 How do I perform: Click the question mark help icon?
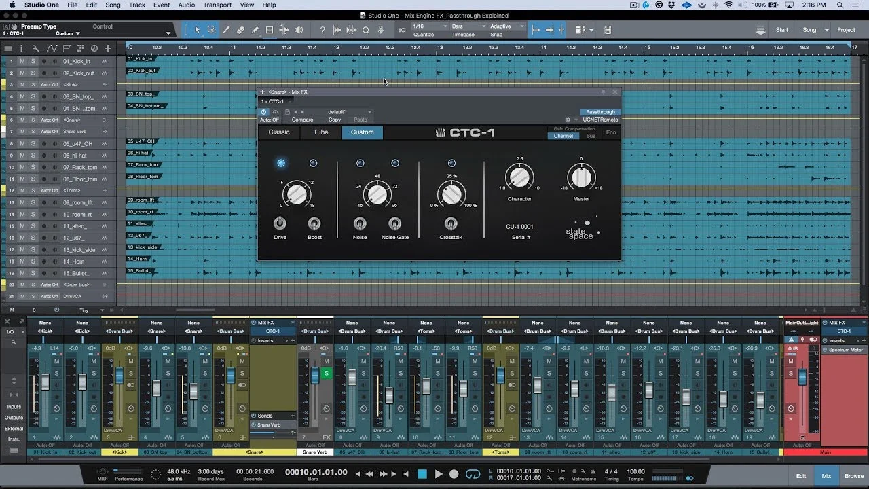pos(322,30)
